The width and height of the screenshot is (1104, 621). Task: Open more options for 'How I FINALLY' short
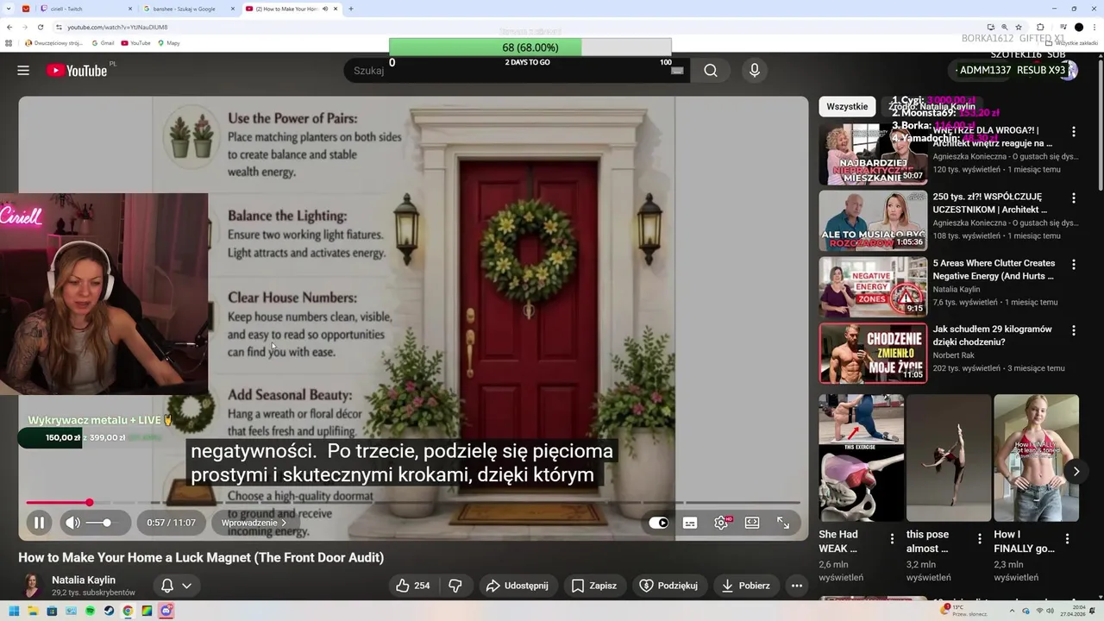pos(1067,539)
